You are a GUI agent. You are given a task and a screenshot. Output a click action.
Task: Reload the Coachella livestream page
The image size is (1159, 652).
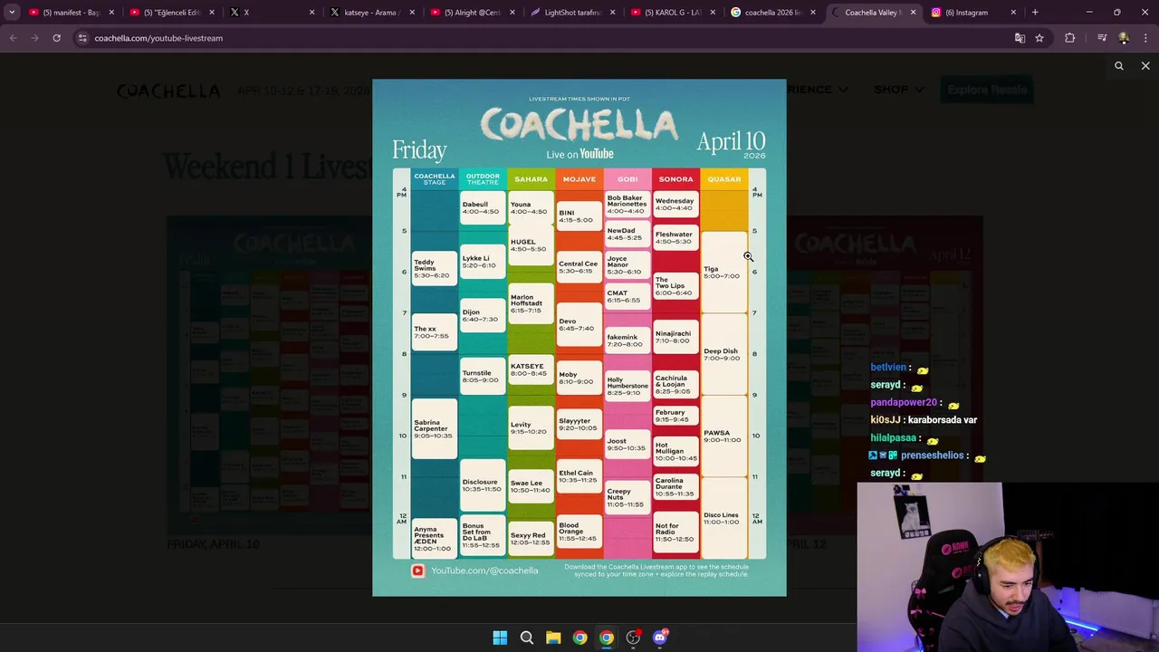pos(56,38)
